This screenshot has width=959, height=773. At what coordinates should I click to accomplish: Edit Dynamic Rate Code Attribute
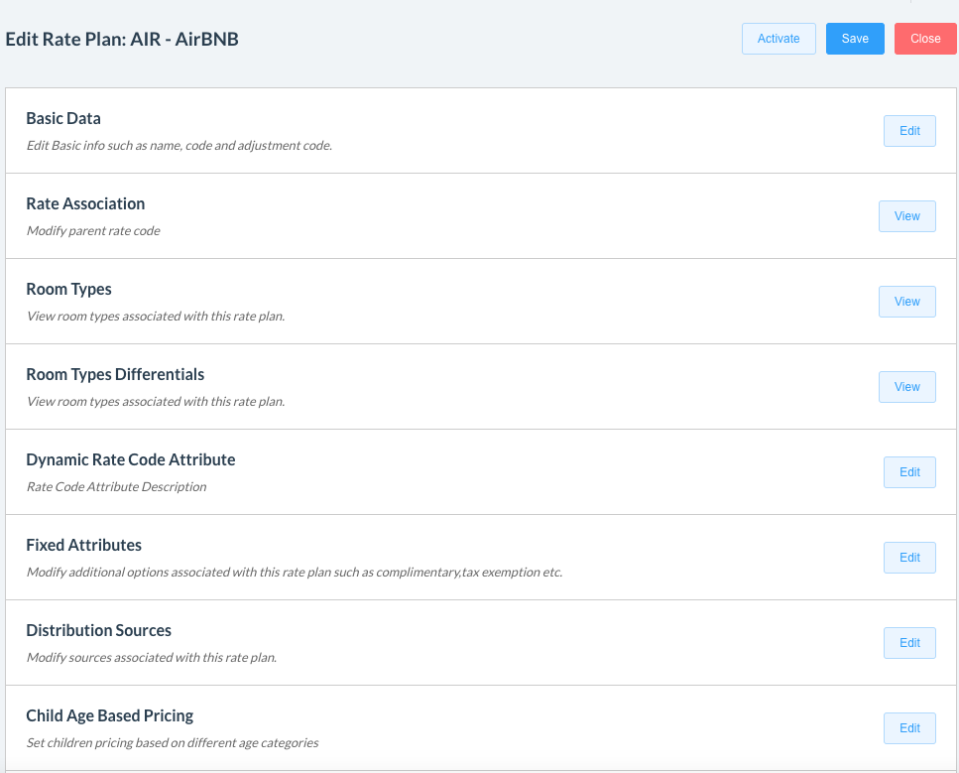(x=909, y=472)
